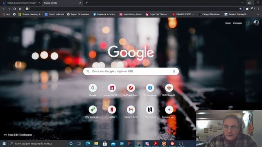Open Apps from the bookmarks bar
The image size is (262, 147).
click(x=7, y=14)
